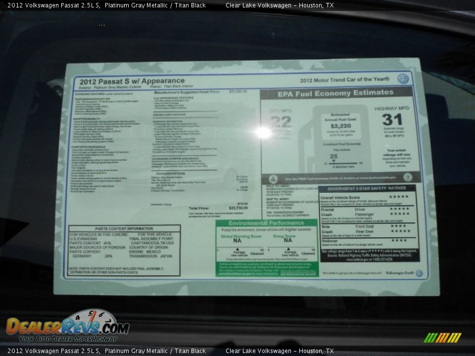Viewport: 475px width, 356px height.
Task: Select the highway MPG value 31
Action: coord(392,120)
